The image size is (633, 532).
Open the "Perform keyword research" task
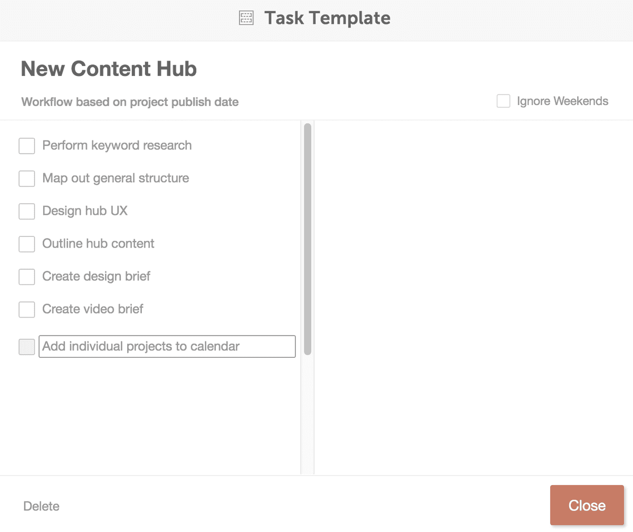pyautogui.click(x=117, y=146)
